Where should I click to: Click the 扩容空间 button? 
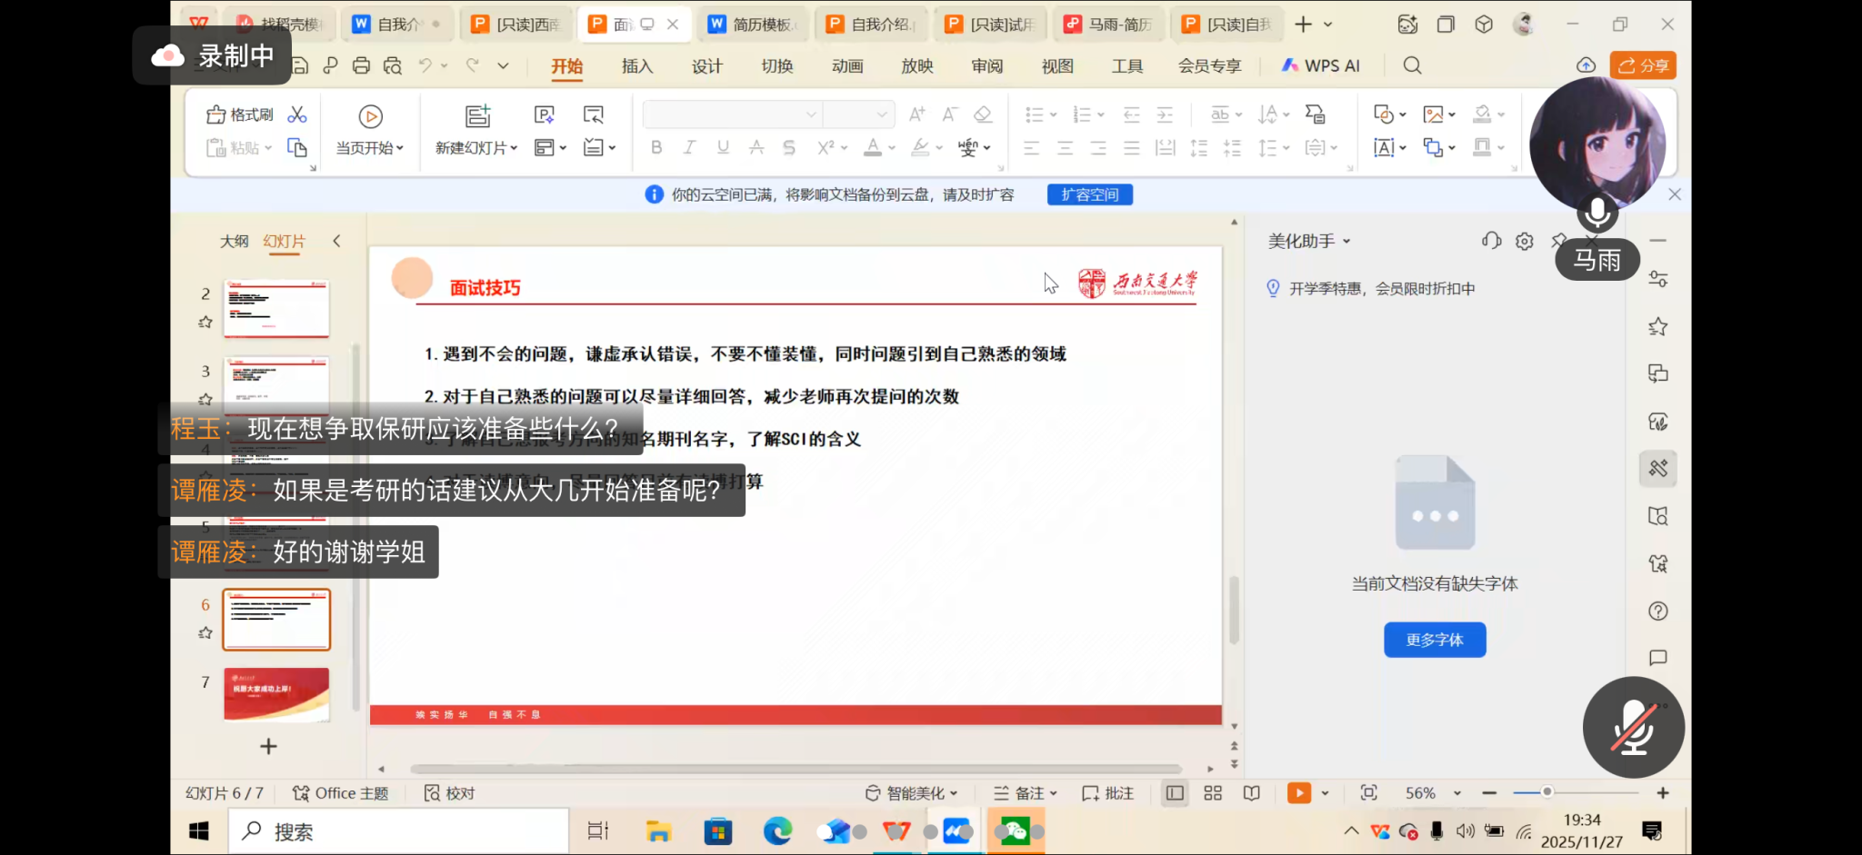pos(1089,194)
